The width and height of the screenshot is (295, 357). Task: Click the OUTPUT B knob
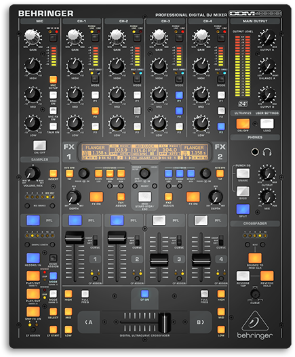pyautogui.click(x=267, y=94)
